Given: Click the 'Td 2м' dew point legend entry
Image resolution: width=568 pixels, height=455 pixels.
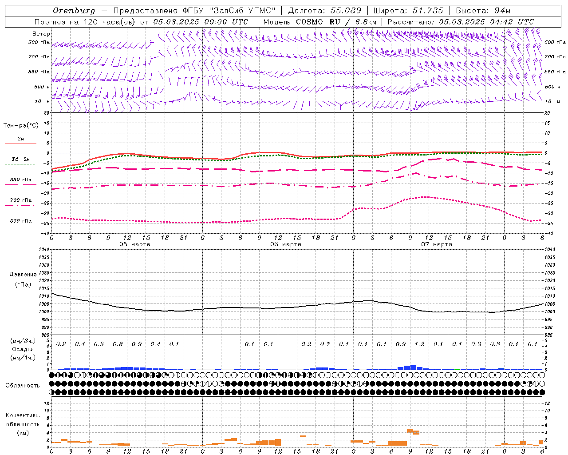Looking at the screenshot, I should (21, 159).
